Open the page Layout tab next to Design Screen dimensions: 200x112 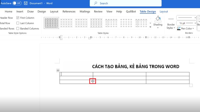click(54, 11)
